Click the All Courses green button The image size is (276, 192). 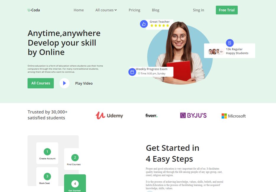pos(41,83)
